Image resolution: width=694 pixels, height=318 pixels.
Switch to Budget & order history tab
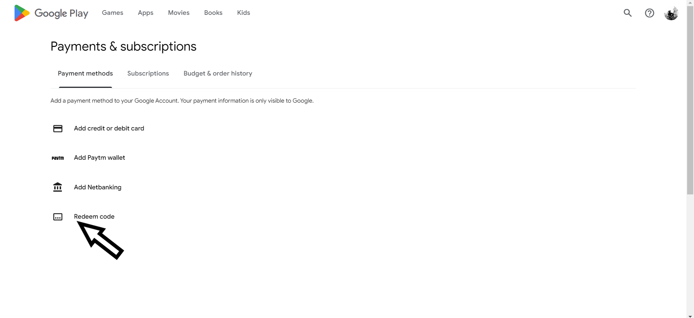pos(218,73)
